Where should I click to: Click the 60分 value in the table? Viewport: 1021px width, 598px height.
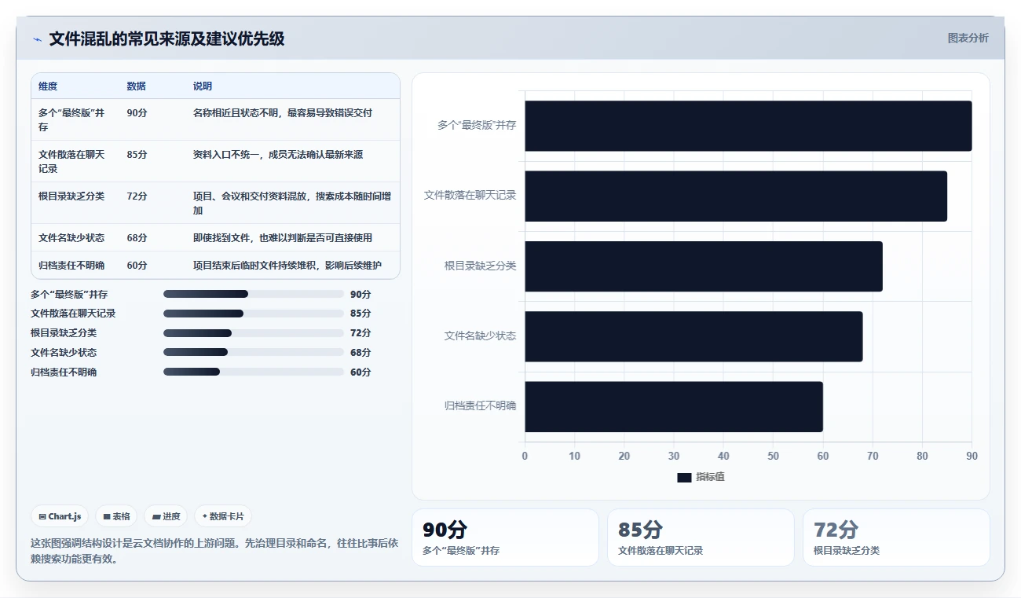(x=137, y=266)
